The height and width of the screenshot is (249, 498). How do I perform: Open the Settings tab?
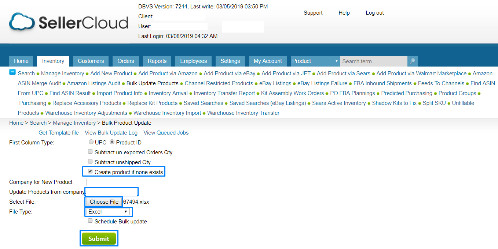pos(230,61)
